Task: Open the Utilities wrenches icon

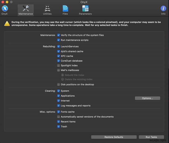Action: point(47,9)
